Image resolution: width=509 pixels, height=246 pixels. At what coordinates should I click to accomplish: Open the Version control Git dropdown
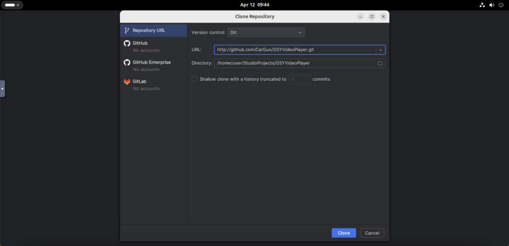tap(266, 32)
